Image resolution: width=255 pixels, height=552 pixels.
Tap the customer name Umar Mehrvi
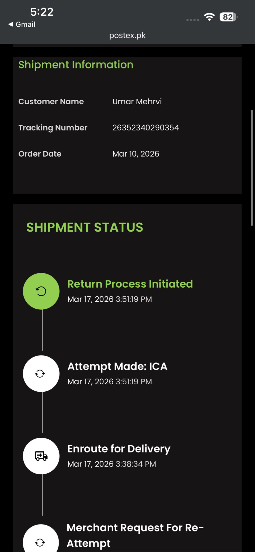(x=137, y=102)
